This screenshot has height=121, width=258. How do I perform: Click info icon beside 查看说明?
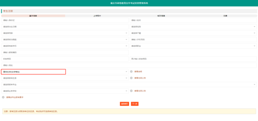click(x=131, y=72)
